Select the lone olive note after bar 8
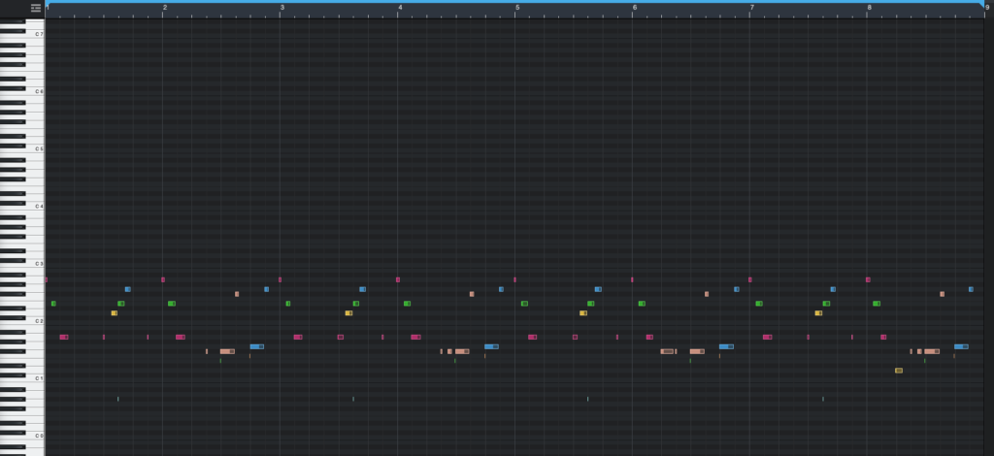The width and height of the screenshot is (994, 456). (899, 371)
